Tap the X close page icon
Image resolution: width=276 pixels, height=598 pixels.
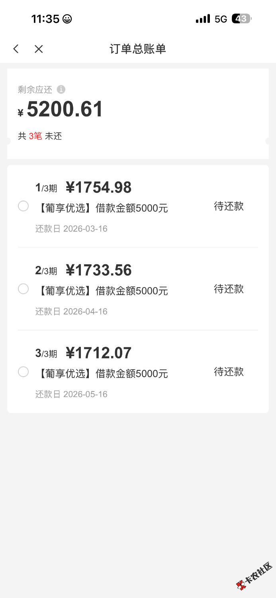click(x=39, y=49)
